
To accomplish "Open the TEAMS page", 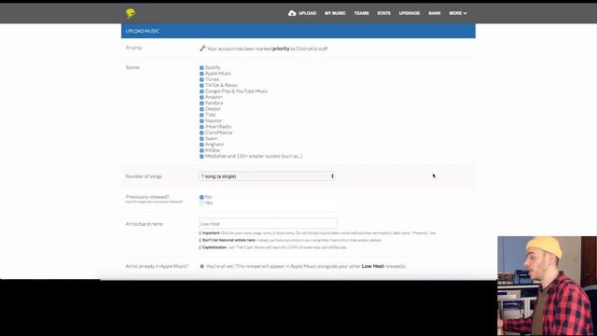I will (x=361, y=13).
